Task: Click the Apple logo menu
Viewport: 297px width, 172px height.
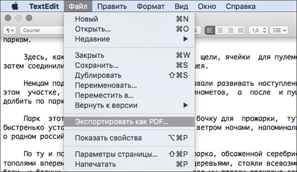Action: click(14, 6)
